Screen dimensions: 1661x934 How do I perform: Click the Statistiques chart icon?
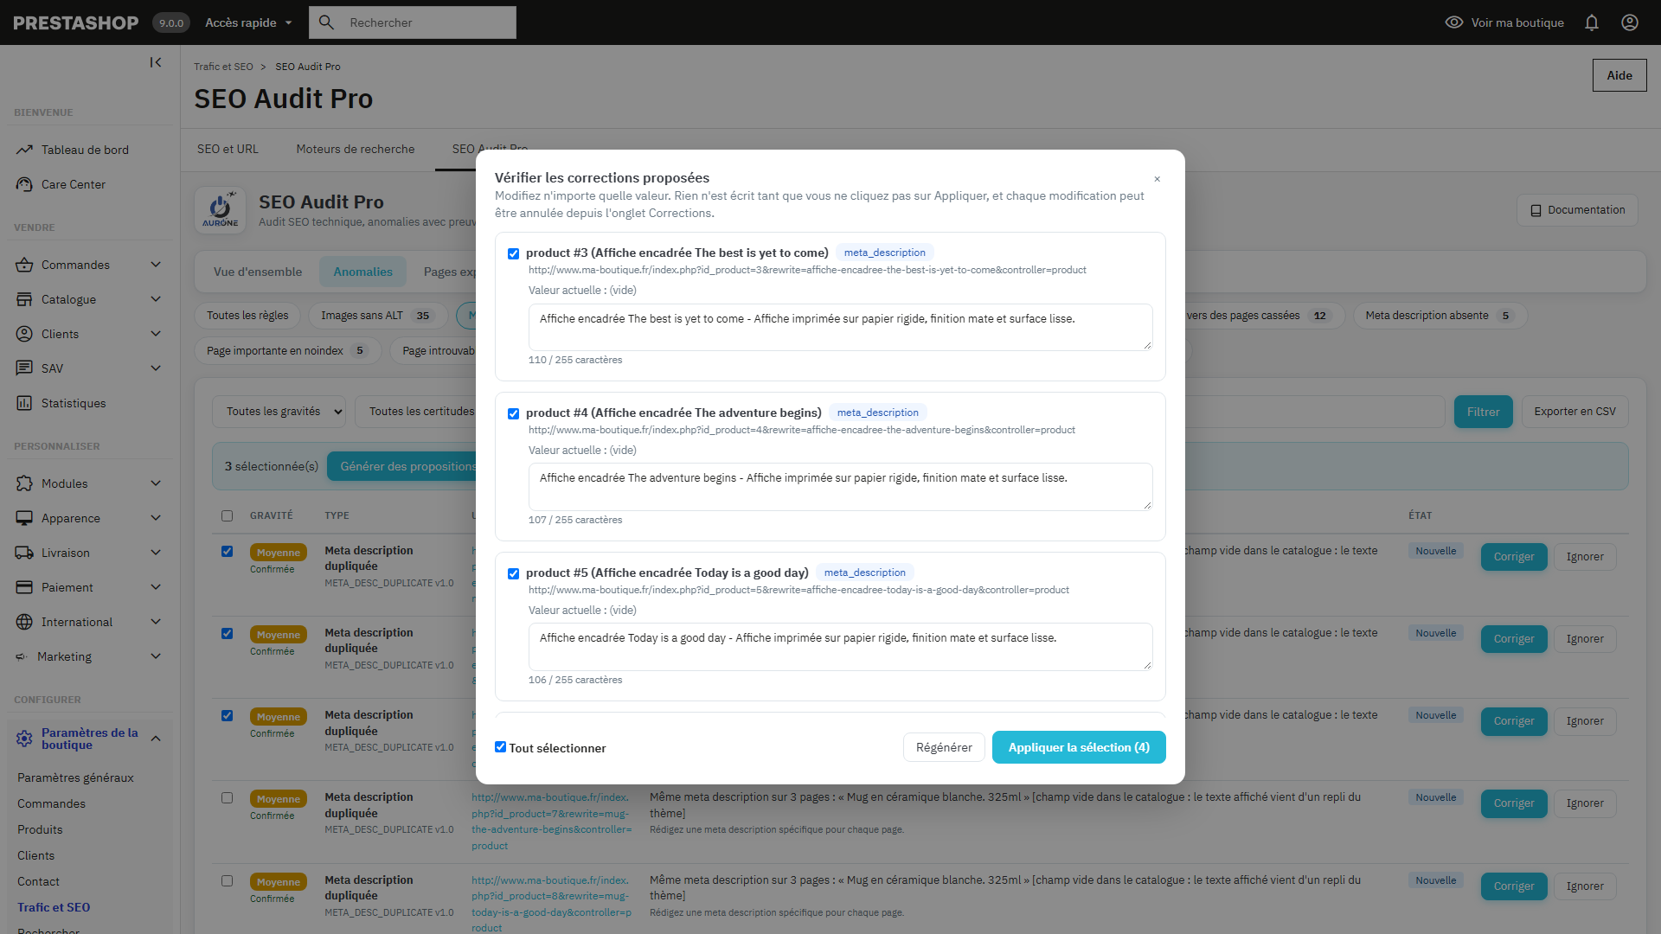(24, 403)
